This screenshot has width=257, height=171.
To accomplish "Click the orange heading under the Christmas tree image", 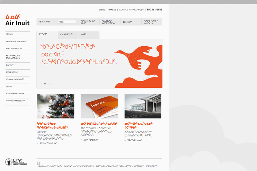I will point(52,125).
